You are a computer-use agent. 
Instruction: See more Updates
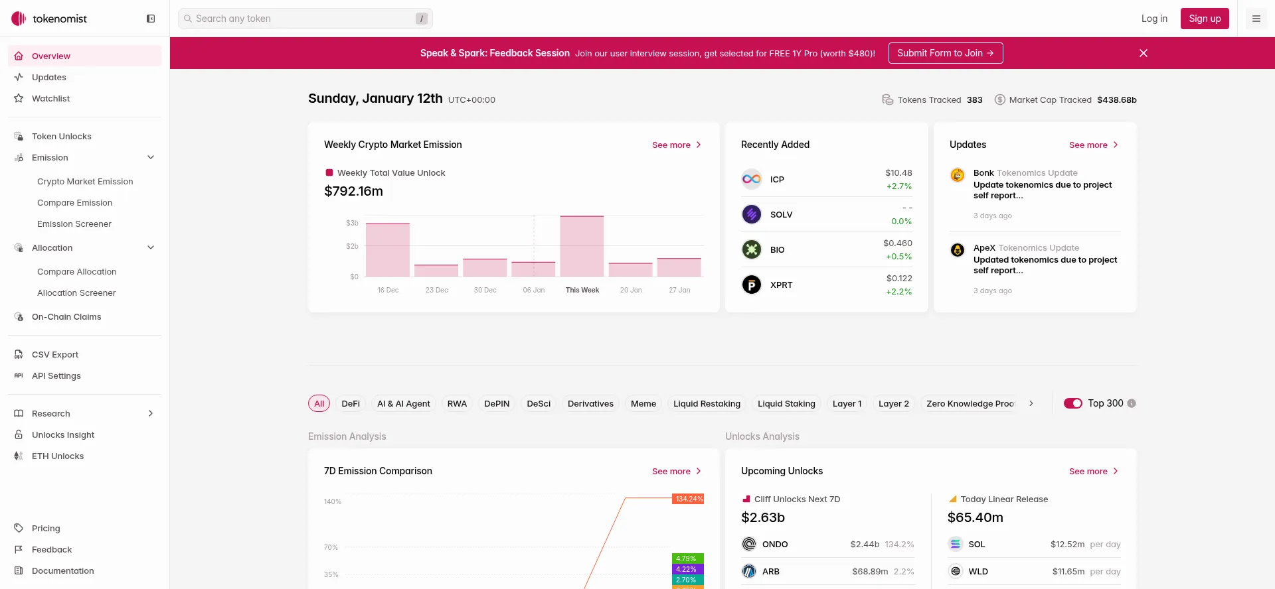tap(1094, 145)
